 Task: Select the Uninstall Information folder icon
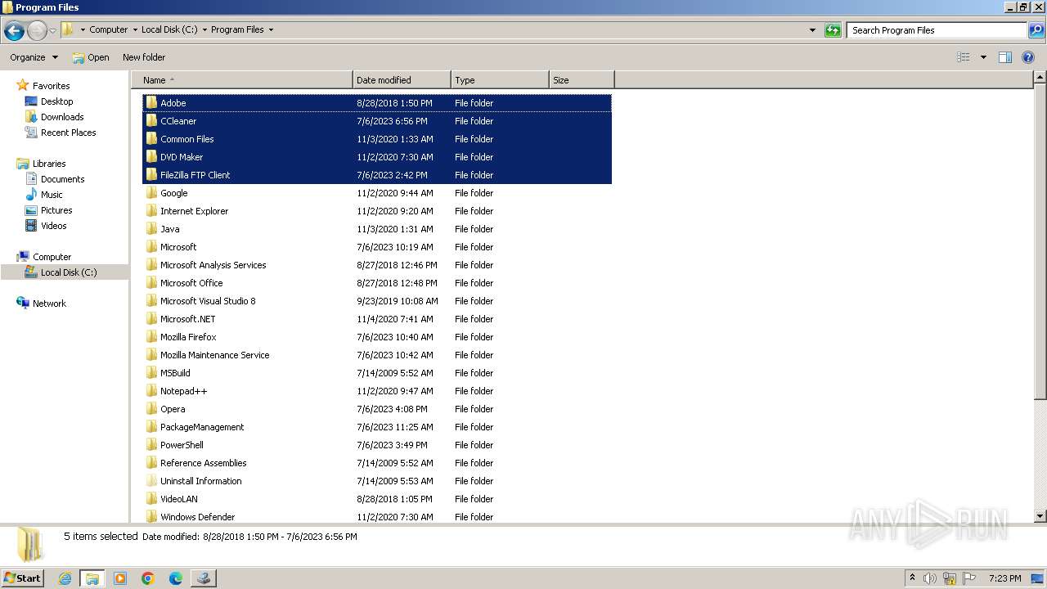click(151, 481)
